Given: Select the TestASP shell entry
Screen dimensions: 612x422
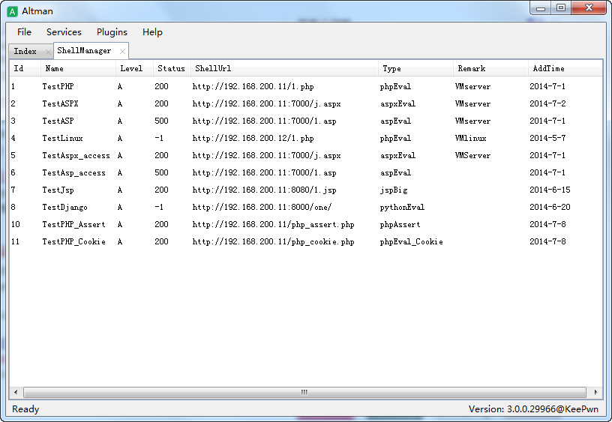Looking at the screenshot, I should point(58,121).
